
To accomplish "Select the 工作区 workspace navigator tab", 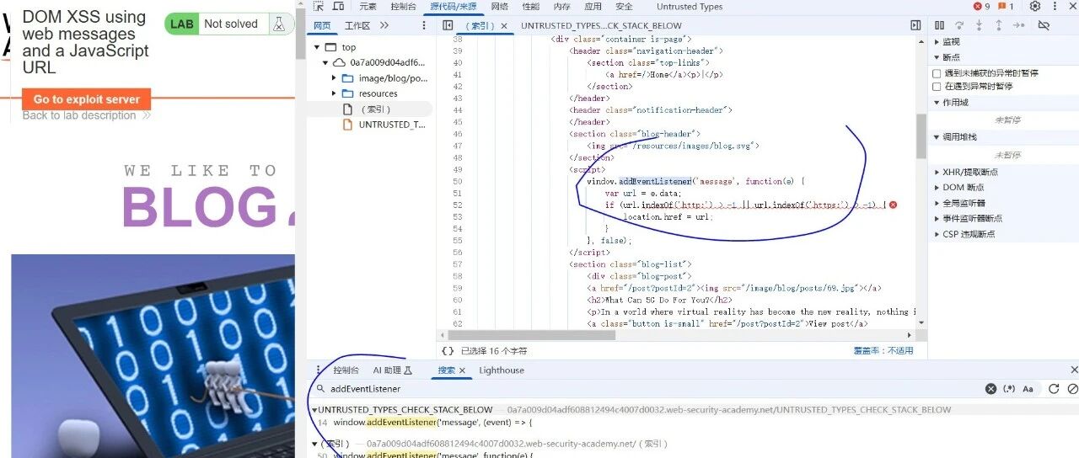I will click(357, 26).
